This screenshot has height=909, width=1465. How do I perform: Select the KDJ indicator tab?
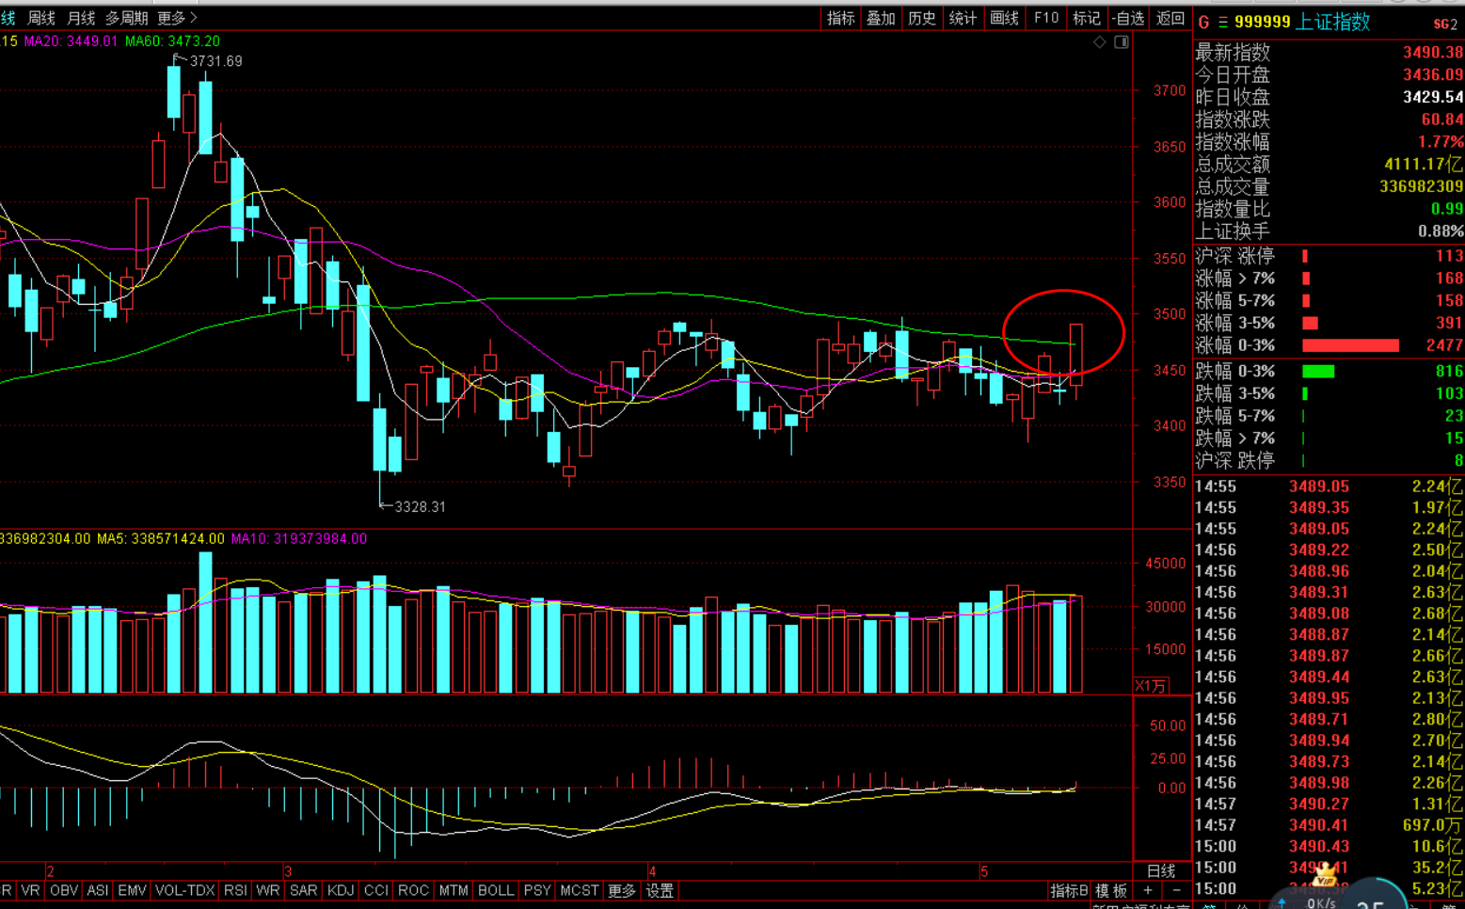340,890
